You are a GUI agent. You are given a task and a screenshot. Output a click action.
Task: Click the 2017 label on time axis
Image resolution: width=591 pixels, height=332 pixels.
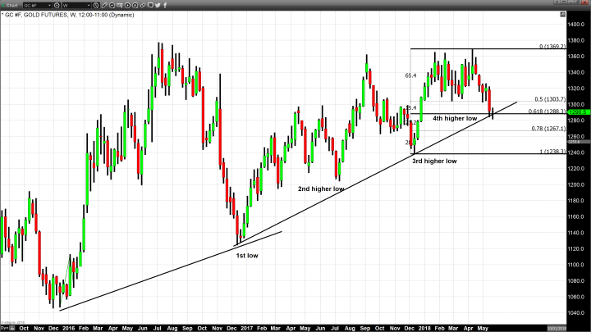[247, 328]
